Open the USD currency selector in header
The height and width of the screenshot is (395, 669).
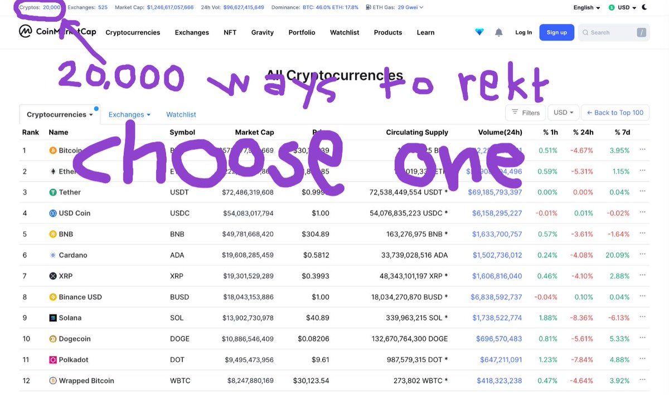[623, 8]
